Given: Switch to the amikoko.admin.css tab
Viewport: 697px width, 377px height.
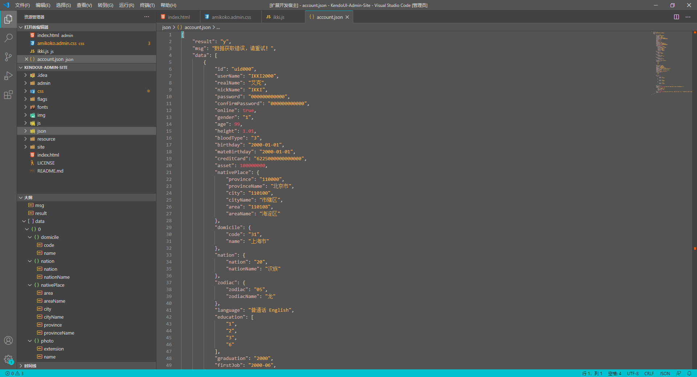Looking at the screenshot, I should pyautogui.click(x=231, y=17).
